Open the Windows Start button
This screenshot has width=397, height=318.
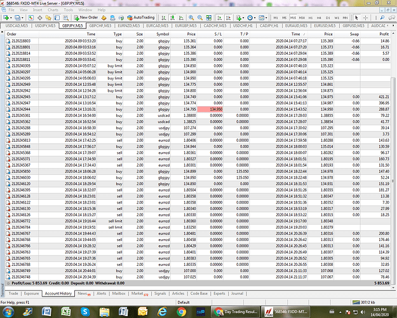[x=8, y=312]
